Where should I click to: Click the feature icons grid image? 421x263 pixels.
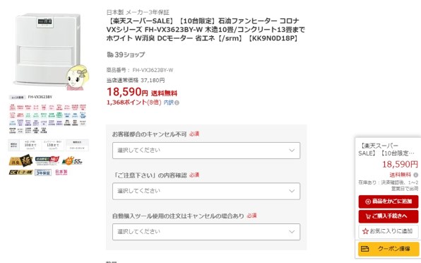coord(48,119)
